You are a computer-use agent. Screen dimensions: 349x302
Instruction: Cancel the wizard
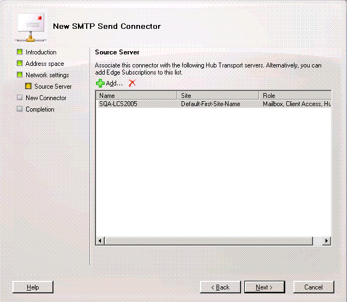tap(314, 287)
